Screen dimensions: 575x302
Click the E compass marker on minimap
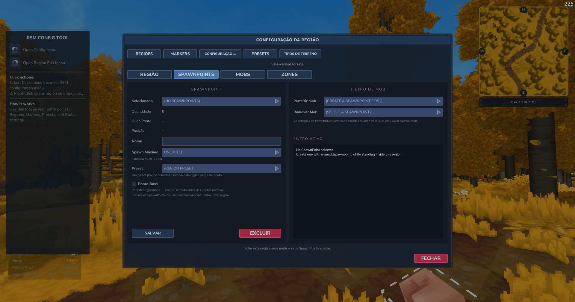point(565,51)
